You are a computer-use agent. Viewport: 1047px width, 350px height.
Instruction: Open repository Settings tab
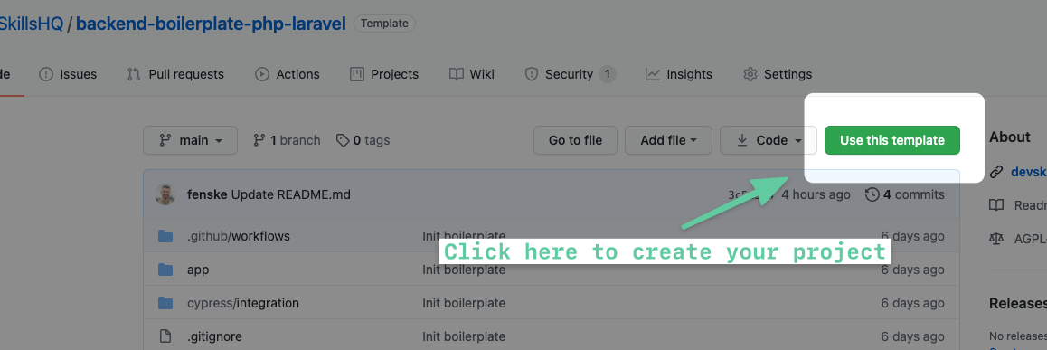[778, 74]
